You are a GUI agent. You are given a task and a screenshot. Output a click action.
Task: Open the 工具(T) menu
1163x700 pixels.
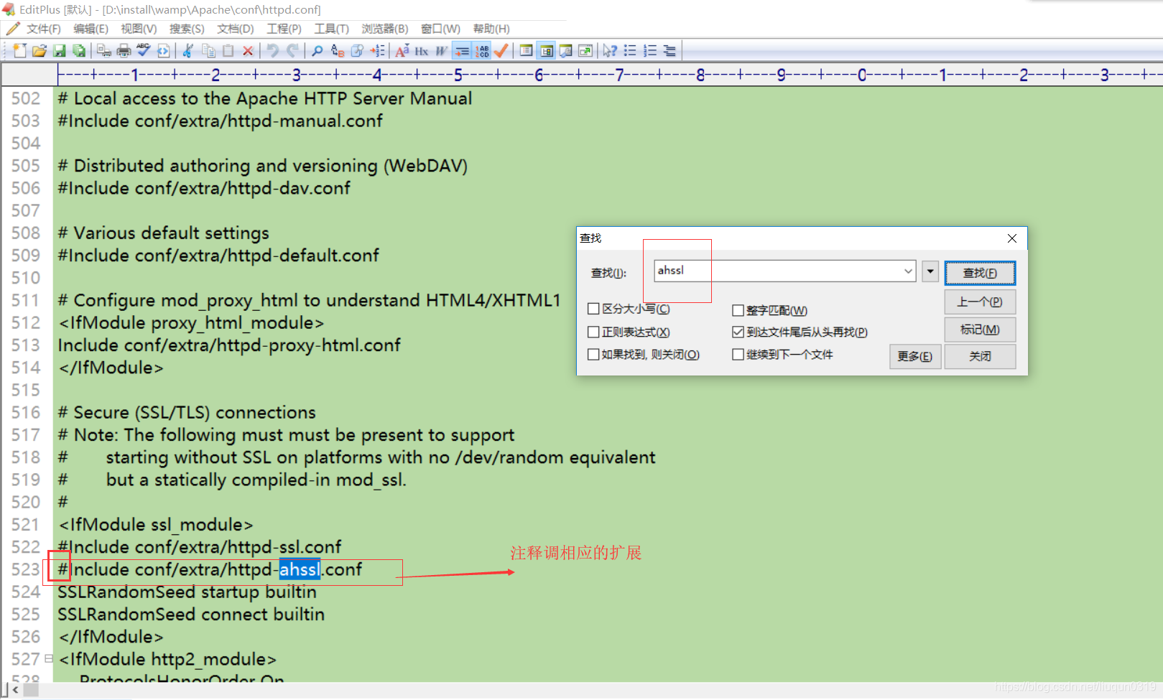[x=331, y=29]
